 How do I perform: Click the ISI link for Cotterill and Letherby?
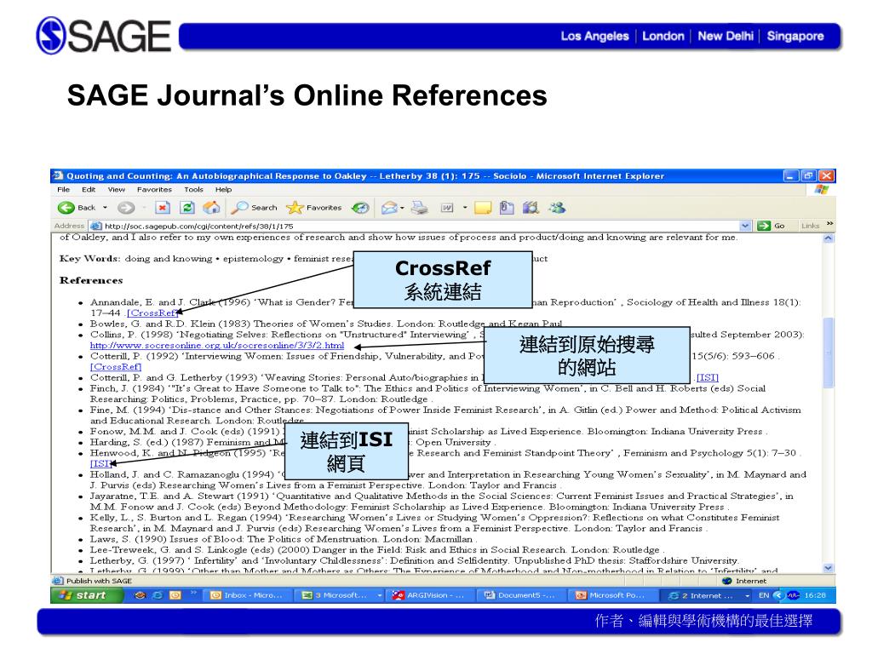coord(708,377)
